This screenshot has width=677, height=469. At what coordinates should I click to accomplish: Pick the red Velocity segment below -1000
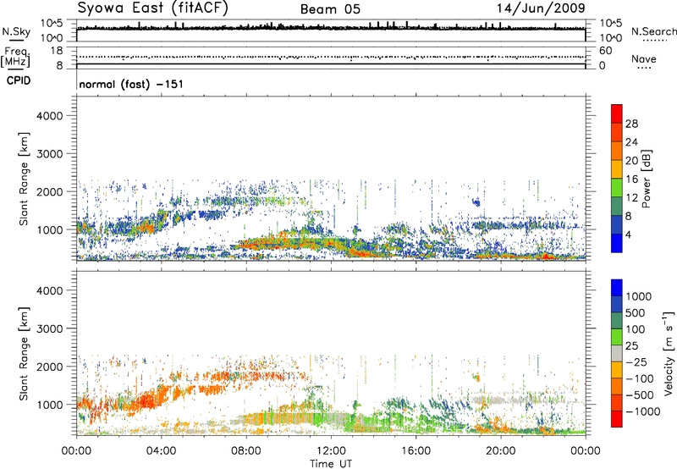[617, 419]
